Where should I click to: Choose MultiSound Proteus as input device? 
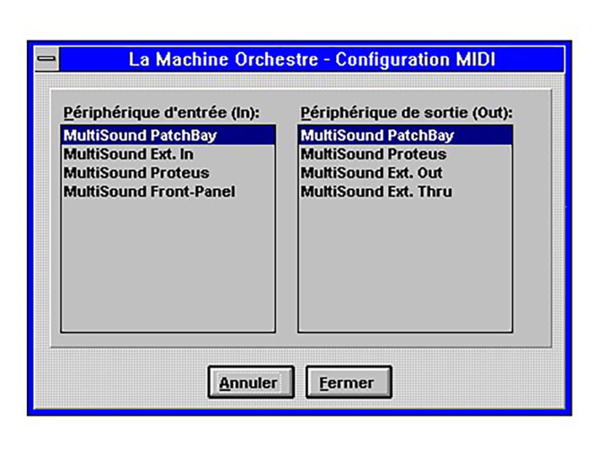pyautogui.click(x=168, y=173)
